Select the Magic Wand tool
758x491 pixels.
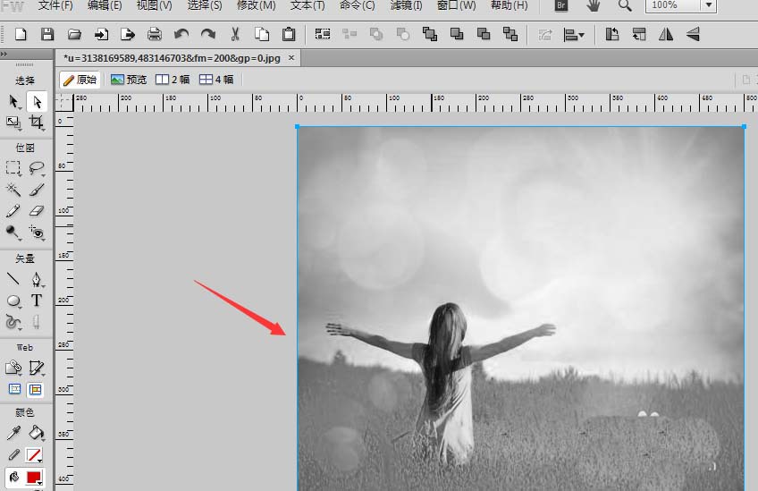(x=13, y=190)
